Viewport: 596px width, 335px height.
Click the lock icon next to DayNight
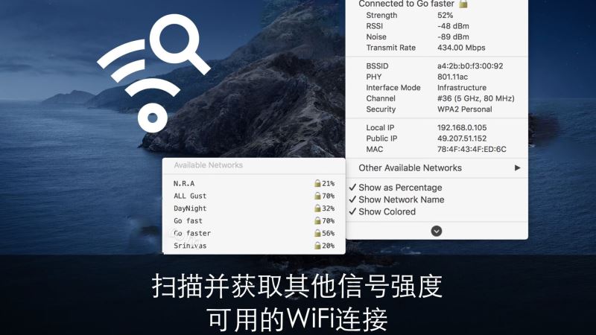[x=317, y=208]
